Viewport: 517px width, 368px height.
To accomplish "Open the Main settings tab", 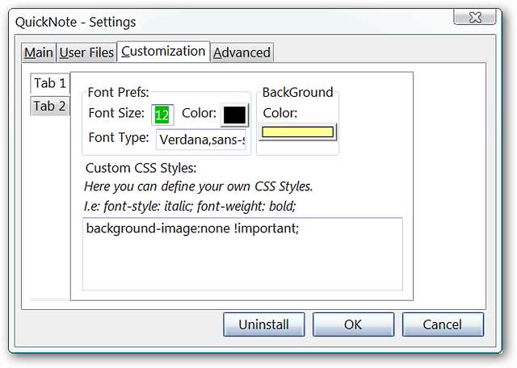I will click(38, 52).
